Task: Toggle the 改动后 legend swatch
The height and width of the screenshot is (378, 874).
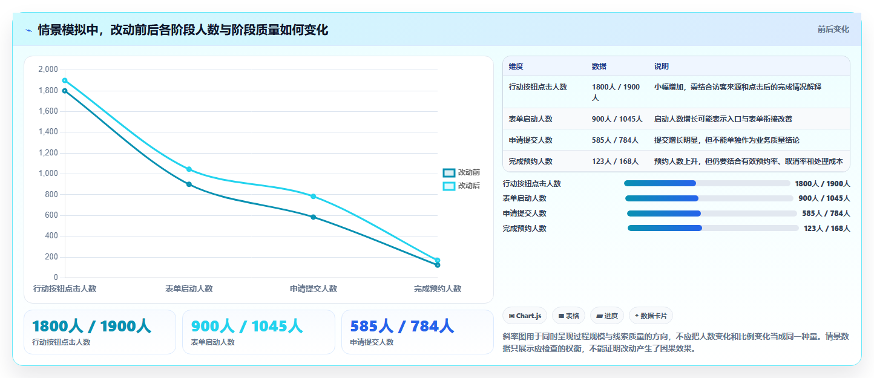Action: point(448,186)
